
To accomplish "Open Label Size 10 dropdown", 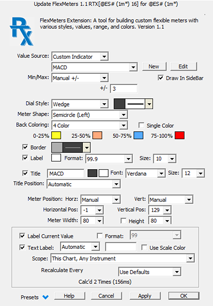I will click(165, 159).
